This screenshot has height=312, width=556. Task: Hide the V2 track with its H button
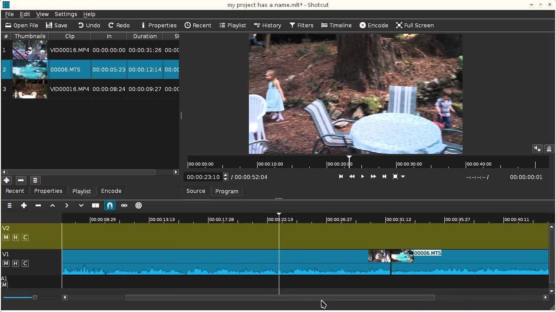[15, 237]
